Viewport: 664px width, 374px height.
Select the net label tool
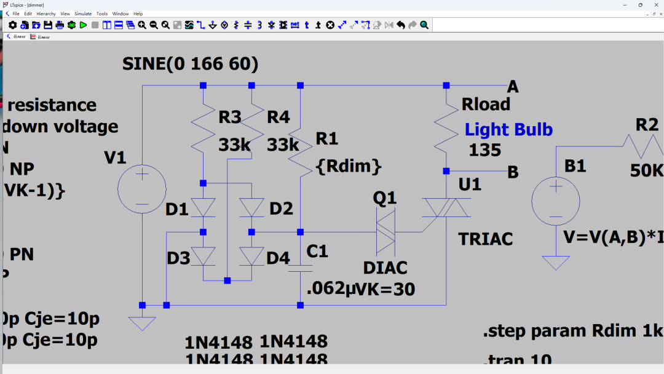(295, 25)
